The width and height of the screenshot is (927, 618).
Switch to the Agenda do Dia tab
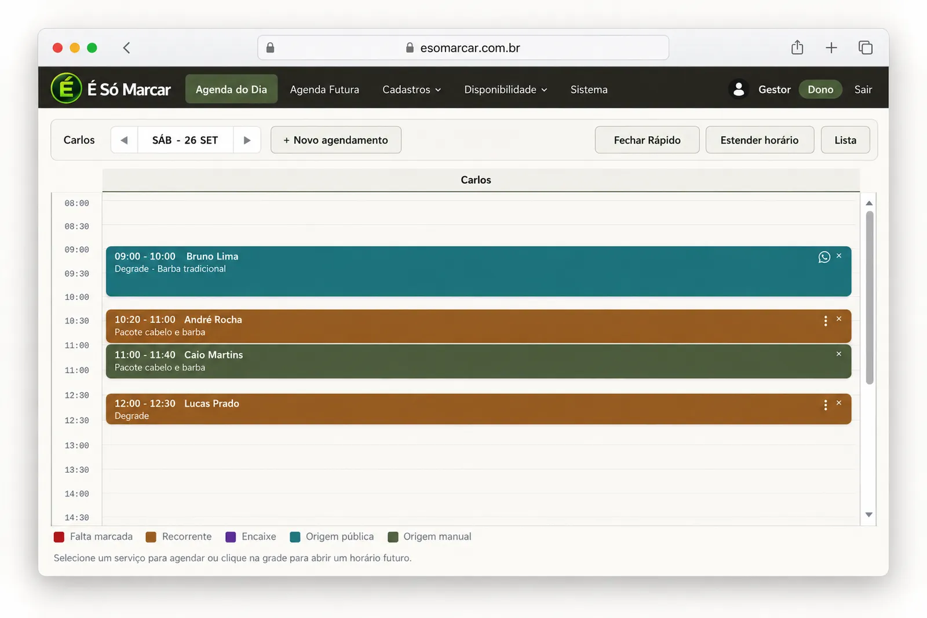coord(231,89)
